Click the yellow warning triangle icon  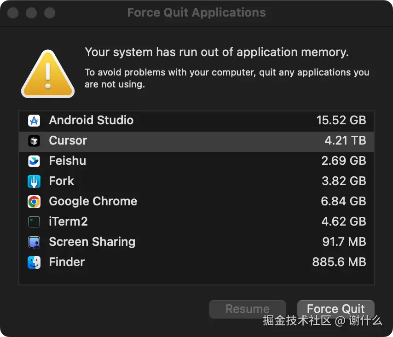48,75
